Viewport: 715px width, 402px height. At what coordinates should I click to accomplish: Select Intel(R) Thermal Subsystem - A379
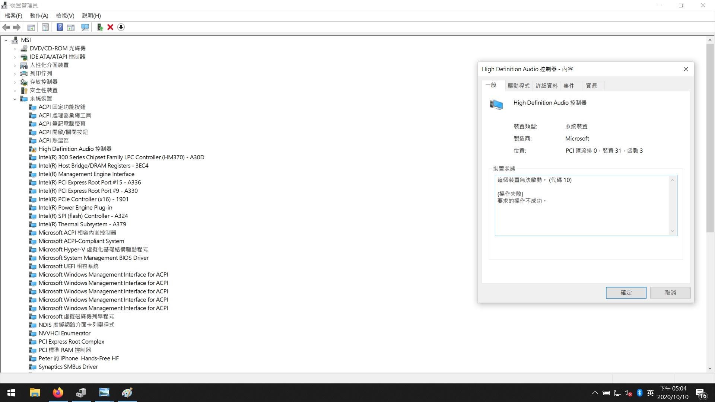click(x=82, y=224)
